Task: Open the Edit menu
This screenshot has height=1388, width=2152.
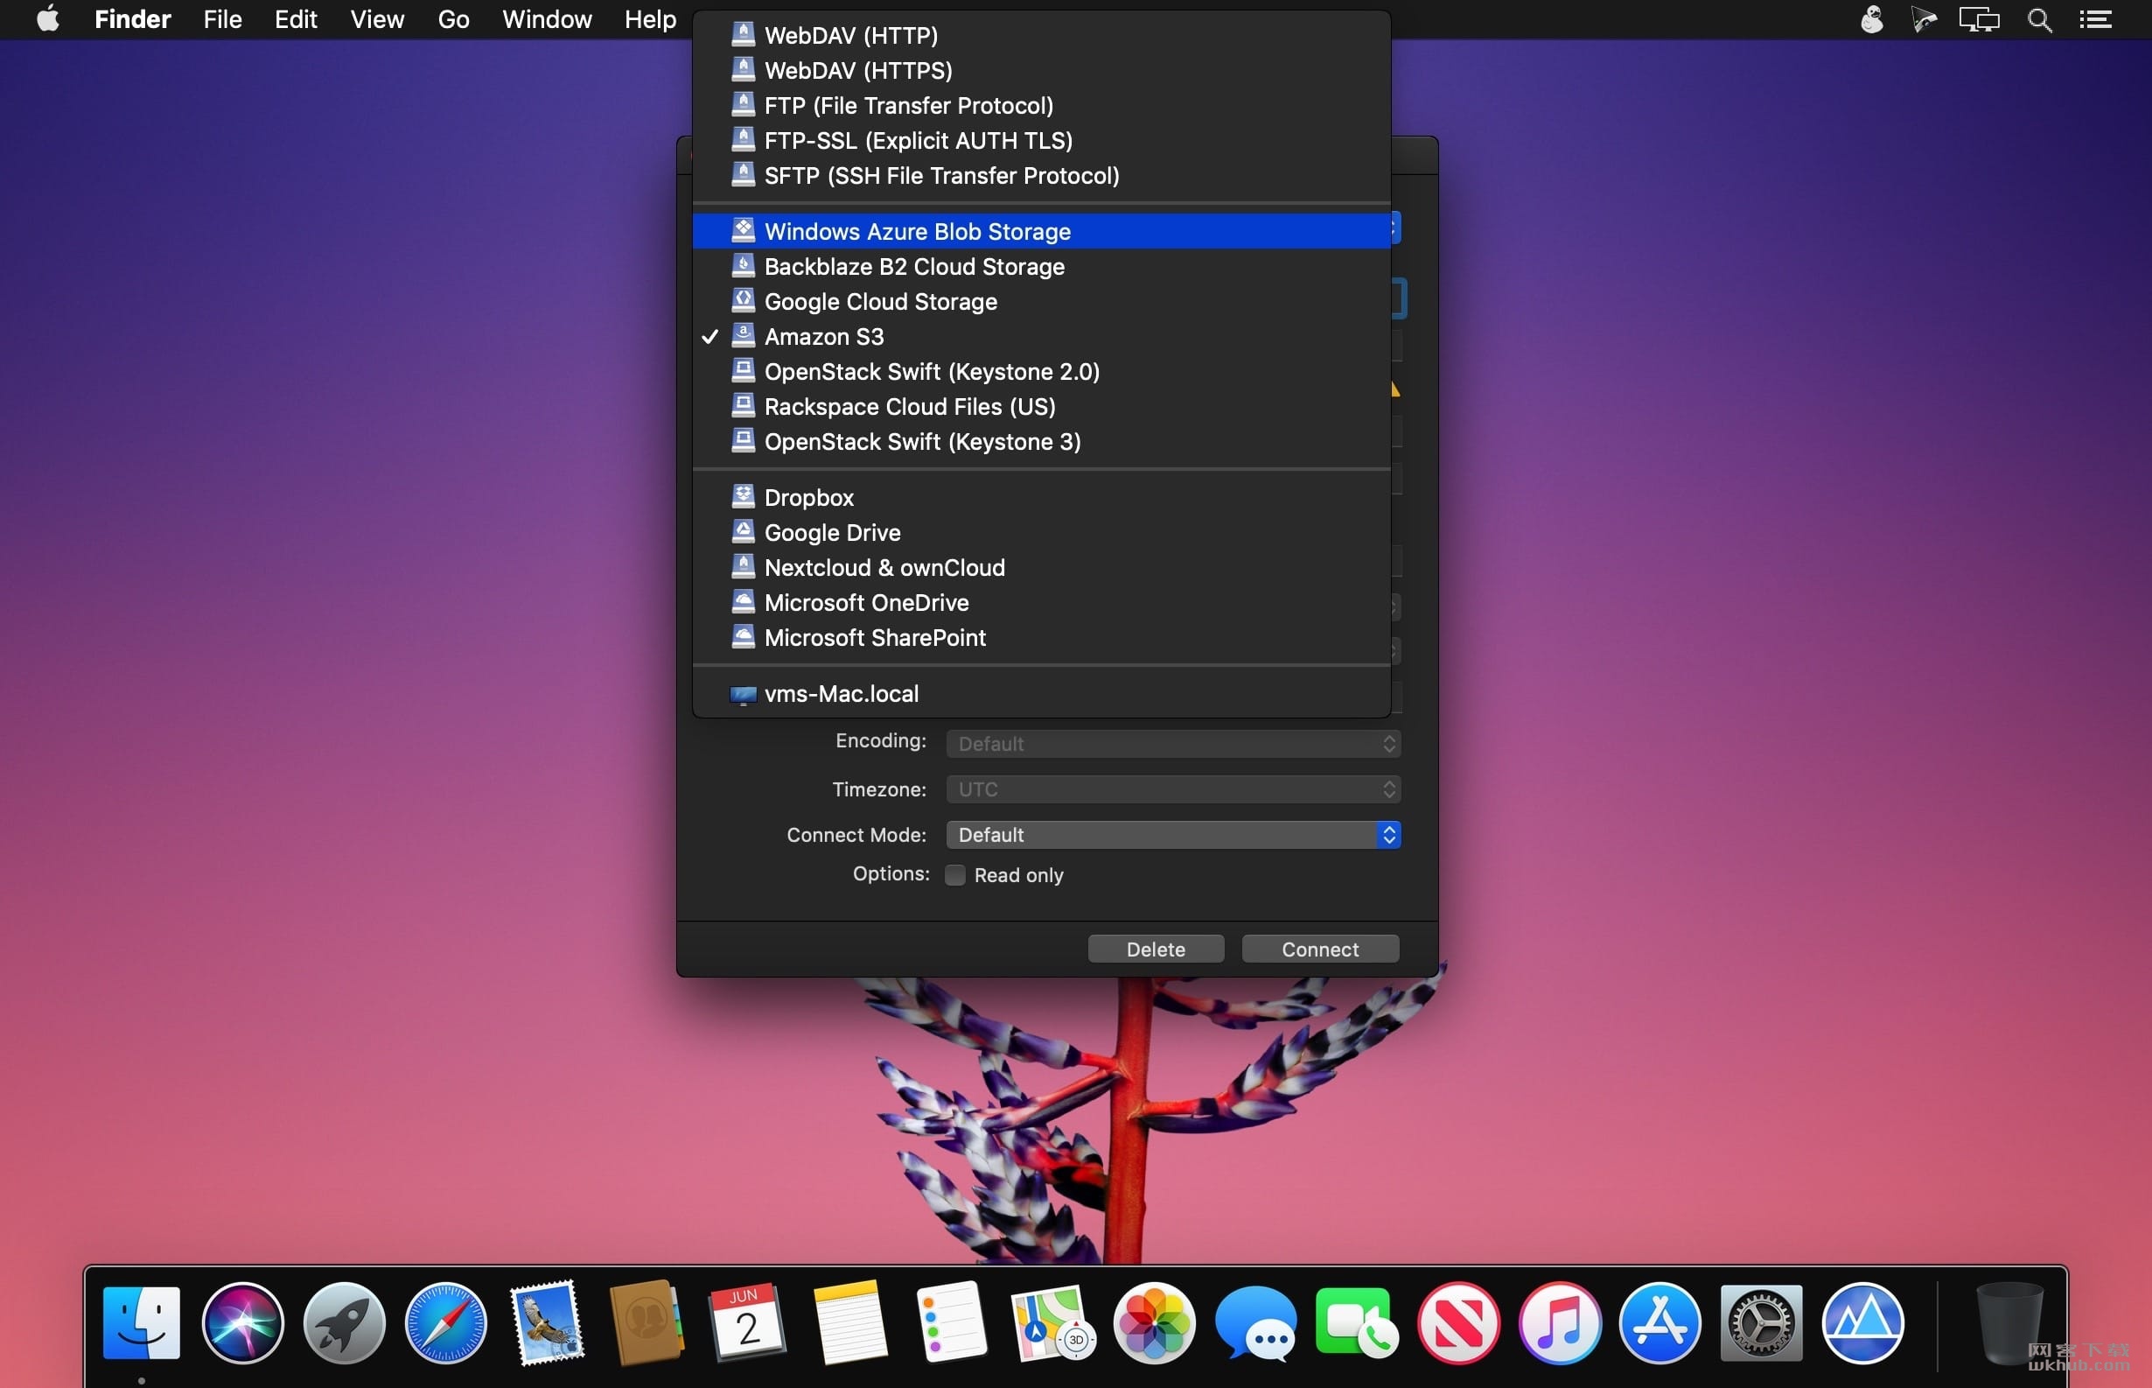Action: pos(296,19)
